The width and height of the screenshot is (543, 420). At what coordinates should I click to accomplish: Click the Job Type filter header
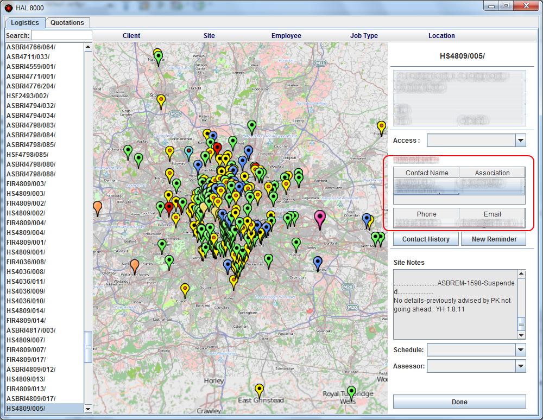[364, 36]
